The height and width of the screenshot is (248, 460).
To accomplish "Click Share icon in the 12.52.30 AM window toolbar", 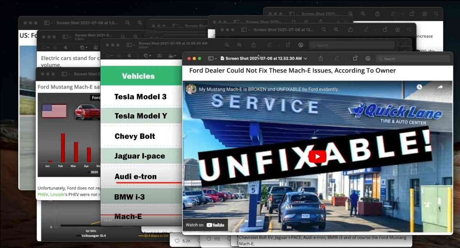I will (321, 59).
